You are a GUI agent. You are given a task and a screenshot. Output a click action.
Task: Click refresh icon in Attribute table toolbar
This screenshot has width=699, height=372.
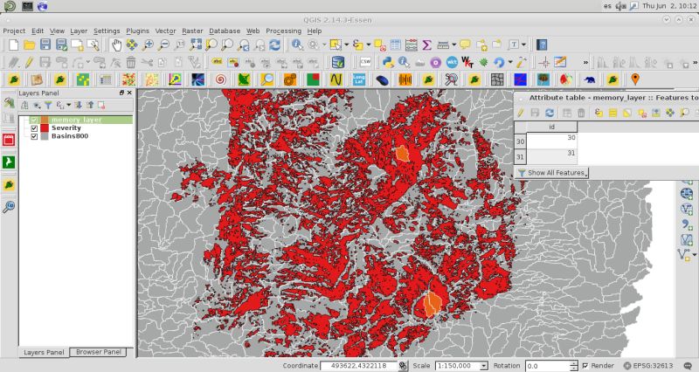(x=550, y=113)
